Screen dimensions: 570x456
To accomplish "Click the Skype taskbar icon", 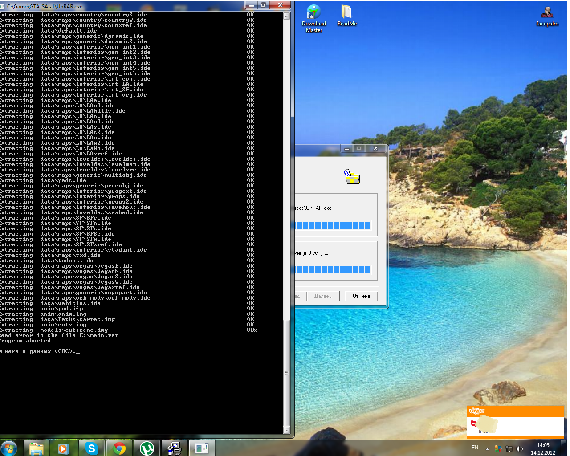I will (91, 448).
